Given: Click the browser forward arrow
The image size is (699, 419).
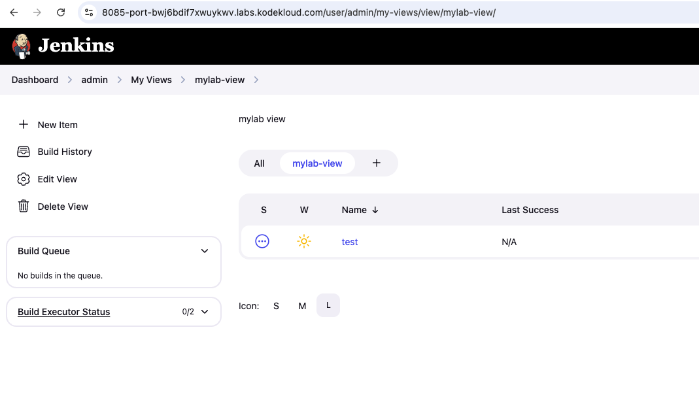Looking at the screenshot, I should coord(37,12).
